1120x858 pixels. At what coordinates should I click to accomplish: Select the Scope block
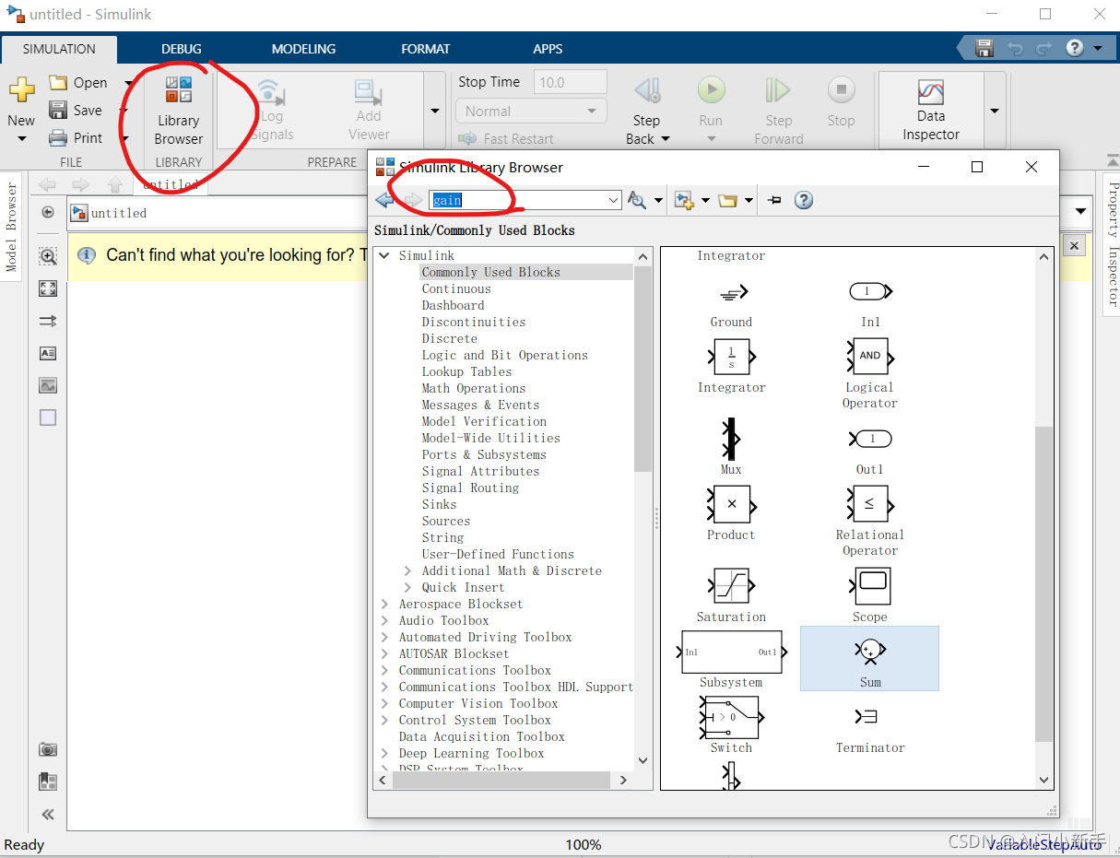point(869,587)
